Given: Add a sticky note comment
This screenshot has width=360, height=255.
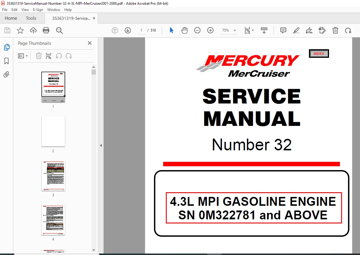Looking at the screenshot, I should click(x=283, y=30).
